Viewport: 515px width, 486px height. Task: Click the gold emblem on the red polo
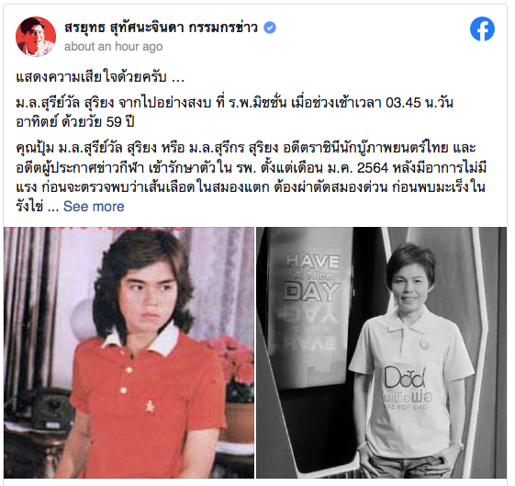(150, 404)
